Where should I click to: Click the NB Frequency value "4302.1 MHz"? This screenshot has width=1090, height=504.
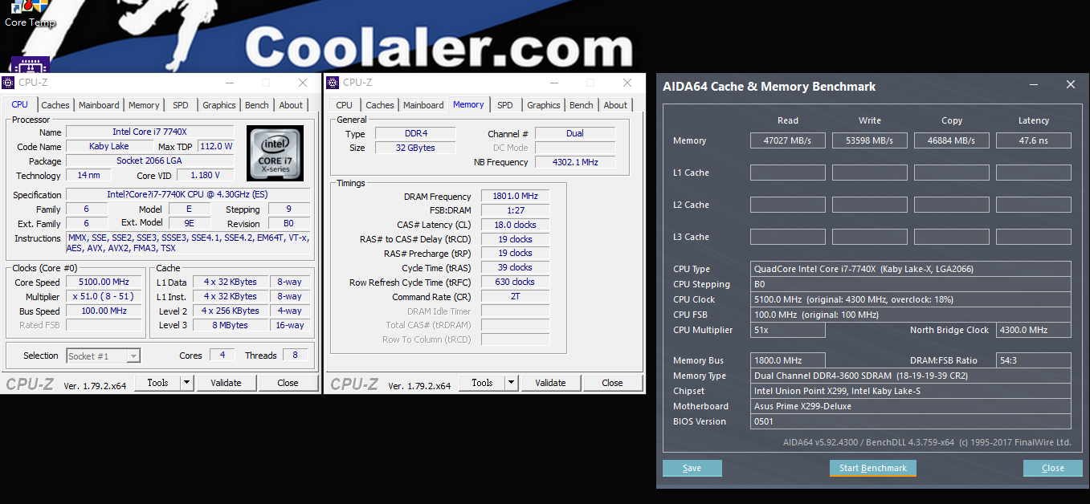(575, 162)
